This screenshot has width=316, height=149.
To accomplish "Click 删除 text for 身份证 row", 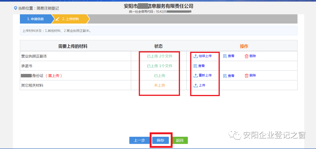I will (253, 76).
